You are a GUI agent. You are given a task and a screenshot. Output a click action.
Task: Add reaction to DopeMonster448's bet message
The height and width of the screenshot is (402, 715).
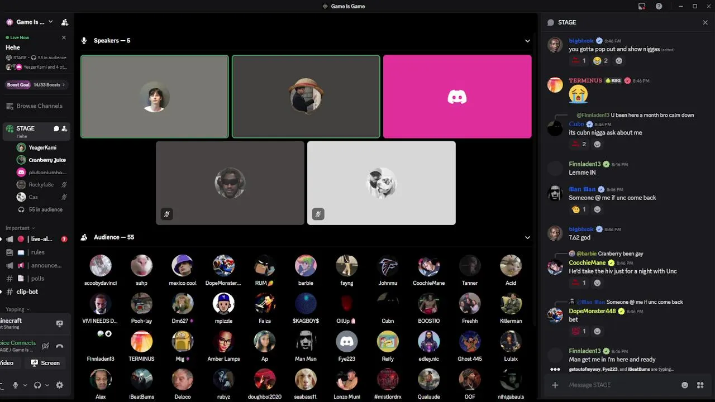(597, 331)
